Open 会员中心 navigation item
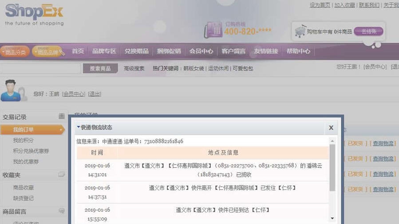 click(x=201, y=51)
